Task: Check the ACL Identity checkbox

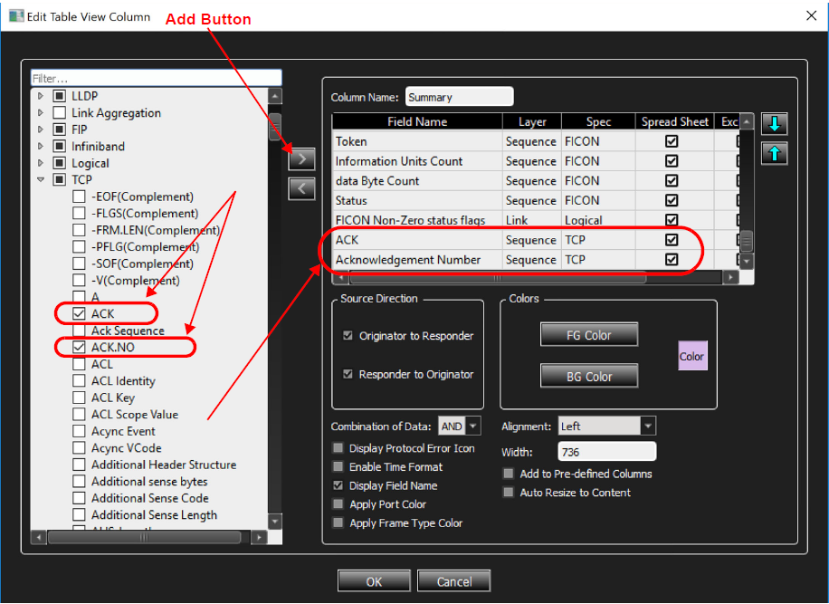Action: tap(79, 381)
